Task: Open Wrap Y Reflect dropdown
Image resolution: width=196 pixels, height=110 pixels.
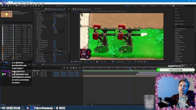Action: 60,32
